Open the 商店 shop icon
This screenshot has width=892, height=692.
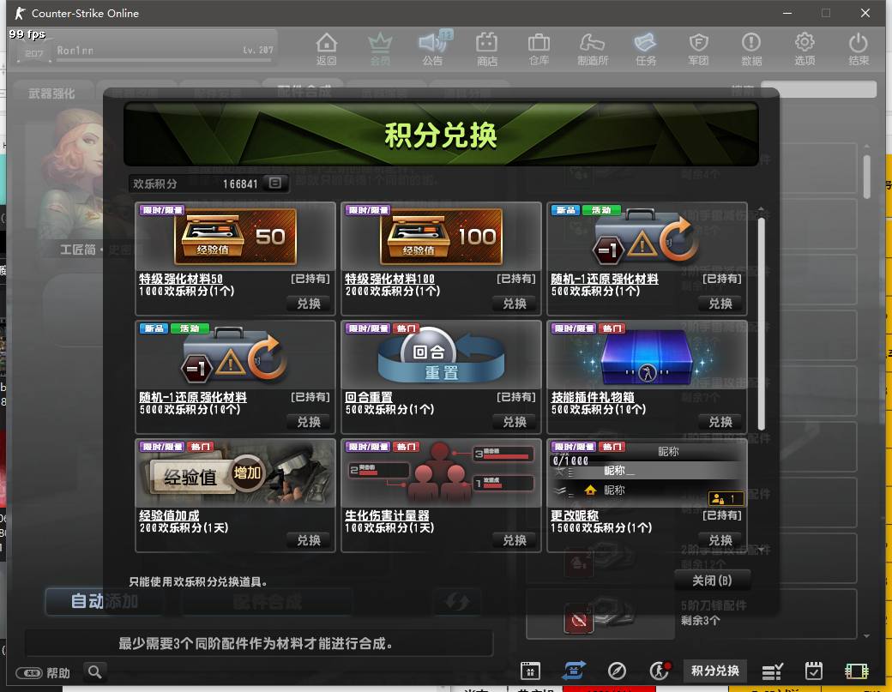click(486, 48)
